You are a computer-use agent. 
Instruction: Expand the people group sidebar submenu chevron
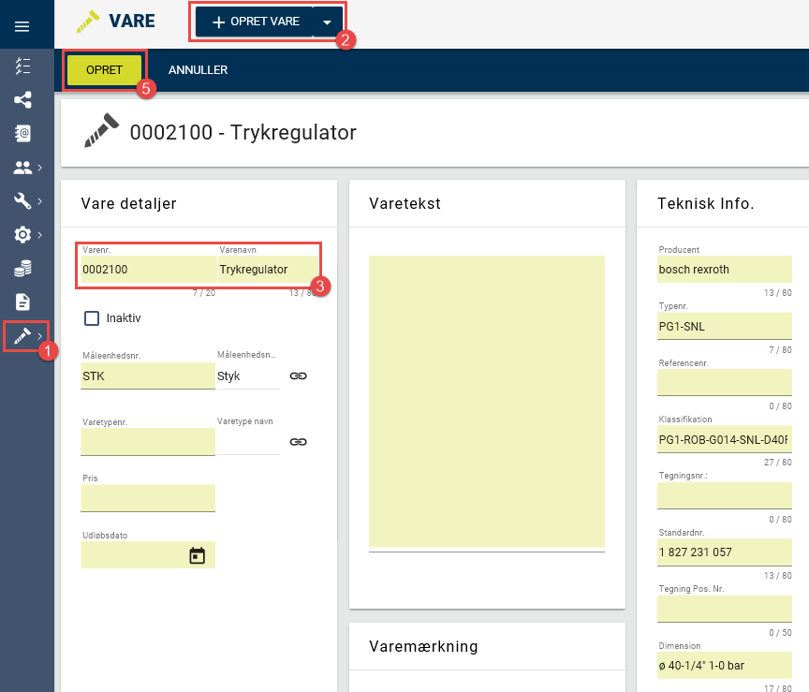(x=39, y=168)
